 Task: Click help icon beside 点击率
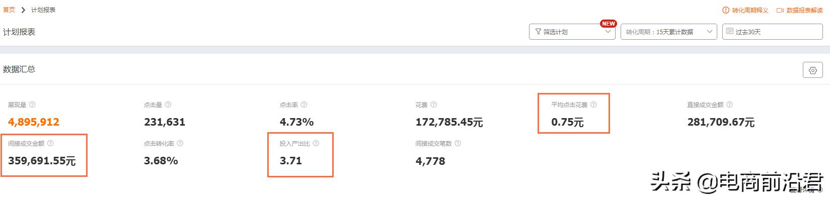[x=304, y=105]
